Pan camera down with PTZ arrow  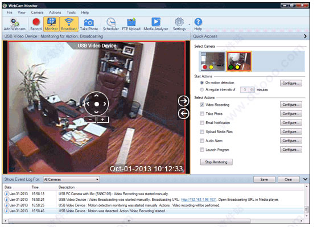pos(96,112)
